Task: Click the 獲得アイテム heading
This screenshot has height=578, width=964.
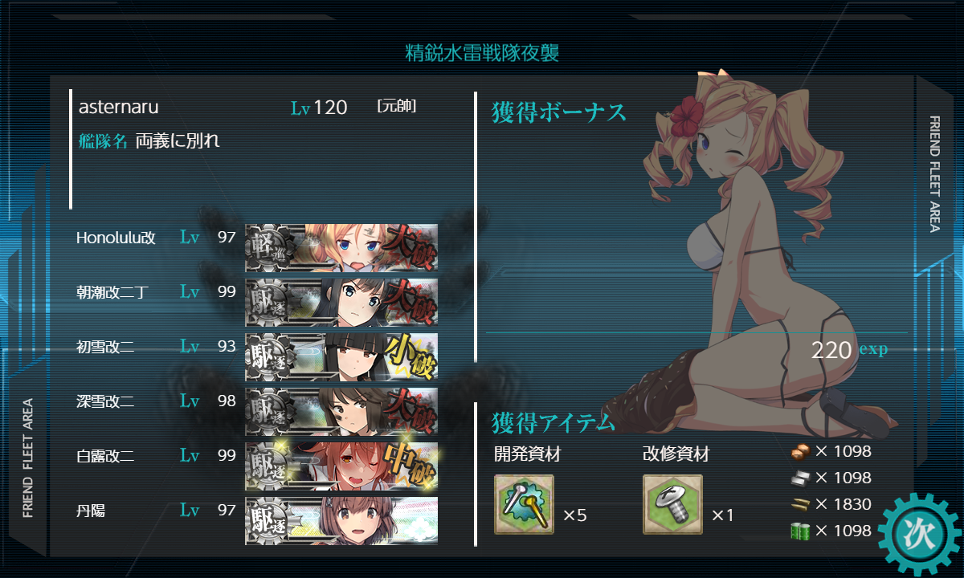Action: coord(553,421)
